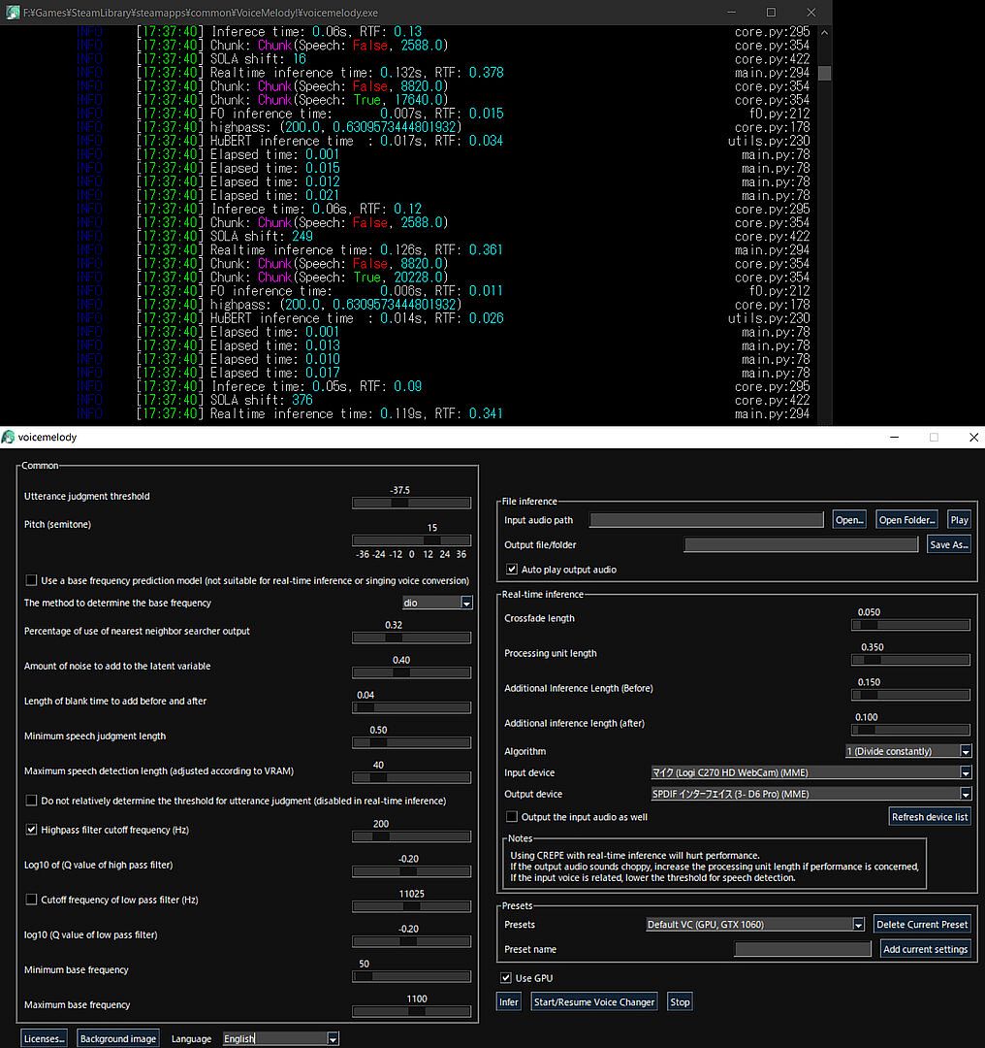Screen dimensions: 985x1048
Task: Expand the Algorithm dropdown
Action: [x=965, y=751]
